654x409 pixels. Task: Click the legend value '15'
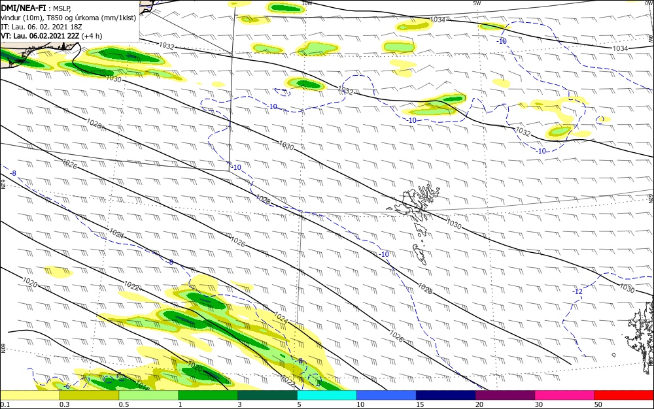coord(420,404)
